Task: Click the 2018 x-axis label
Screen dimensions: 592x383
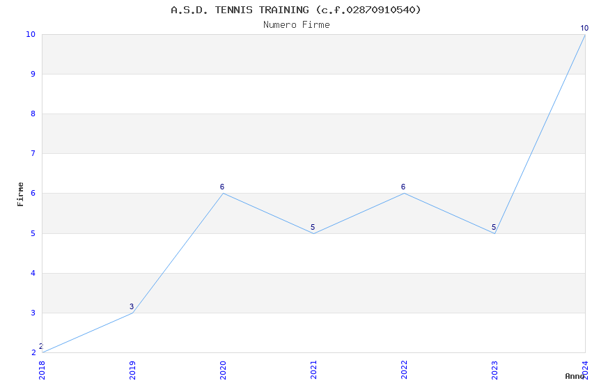Action: pos(42,370)
